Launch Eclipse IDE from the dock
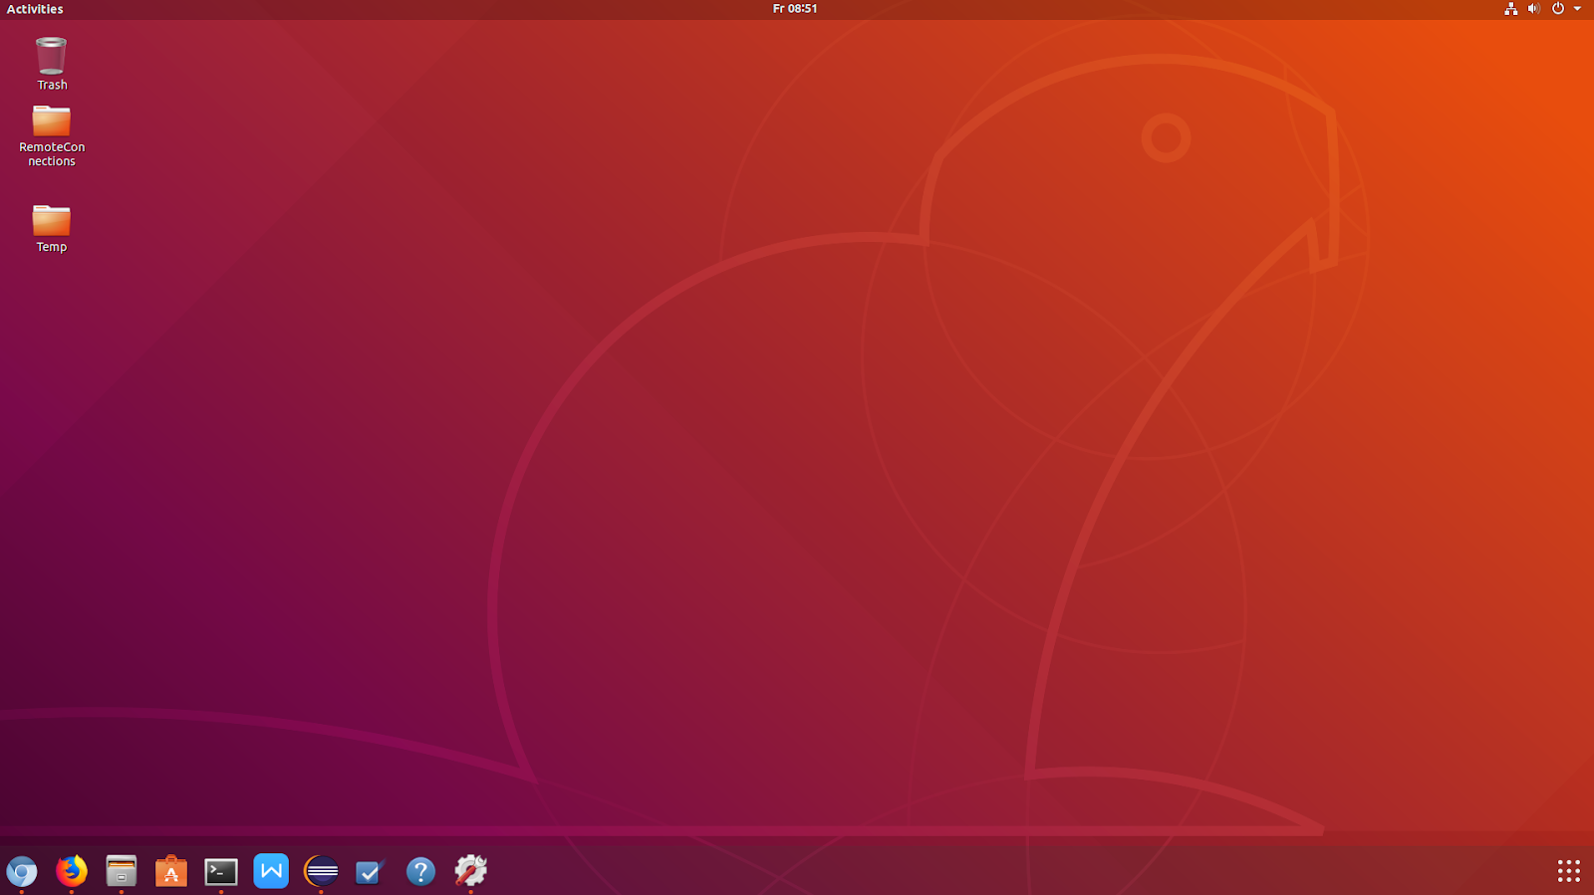The height and width of the screenshot is (895, 1594). pyautogui.click(x=321, y=871)
